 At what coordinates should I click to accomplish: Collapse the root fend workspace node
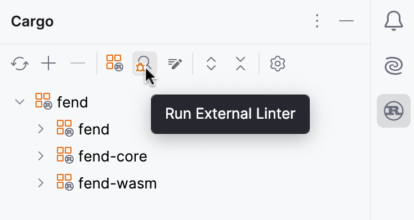tap(20, 102)
